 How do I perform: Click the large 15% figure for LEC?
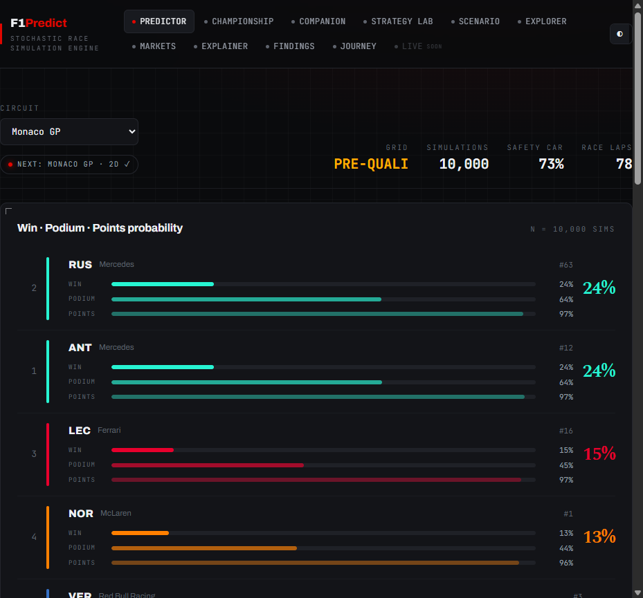[x=599, y=454]
